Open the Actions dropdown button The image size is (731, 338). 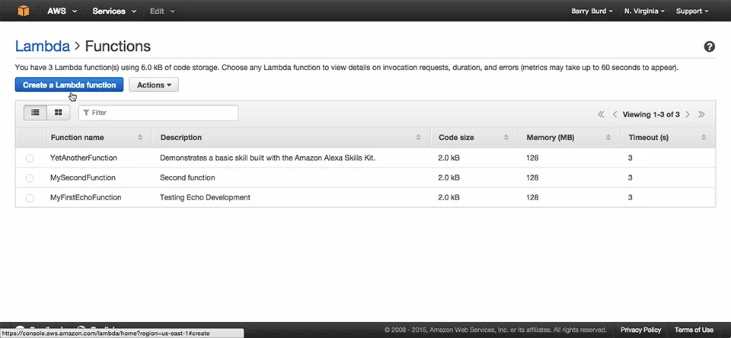point(154,84)
